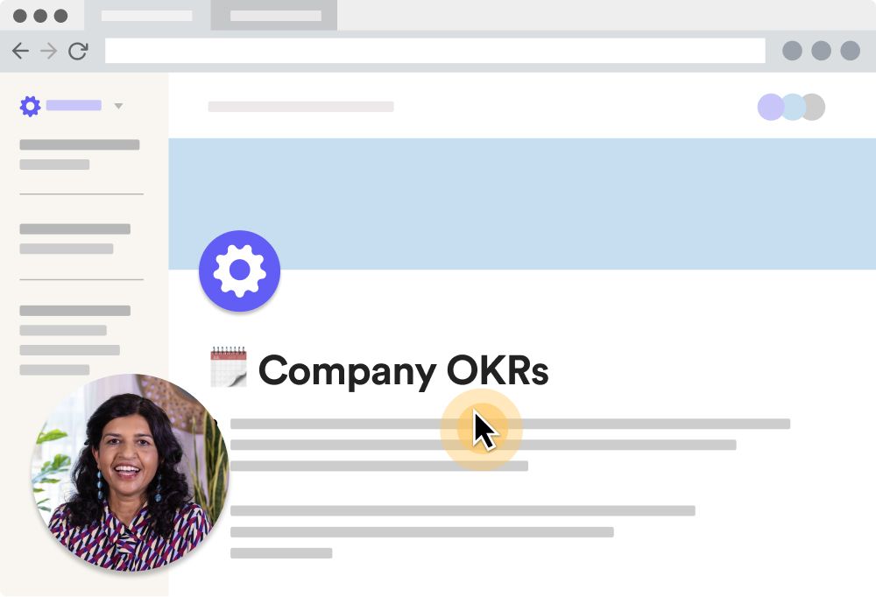This screenshot has width=876, height=597.
Task: Click the presenter's circular video bubble
Action: 131,473
